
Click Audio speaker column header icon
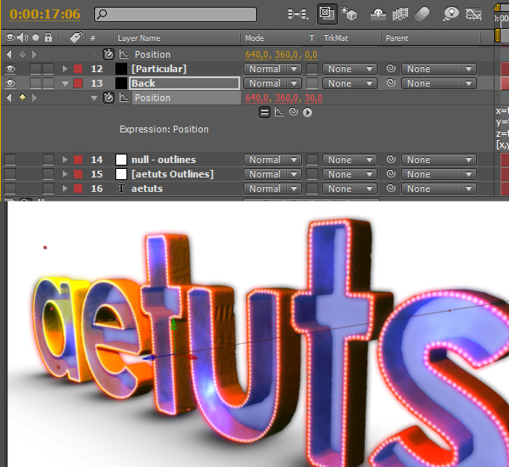22,37
